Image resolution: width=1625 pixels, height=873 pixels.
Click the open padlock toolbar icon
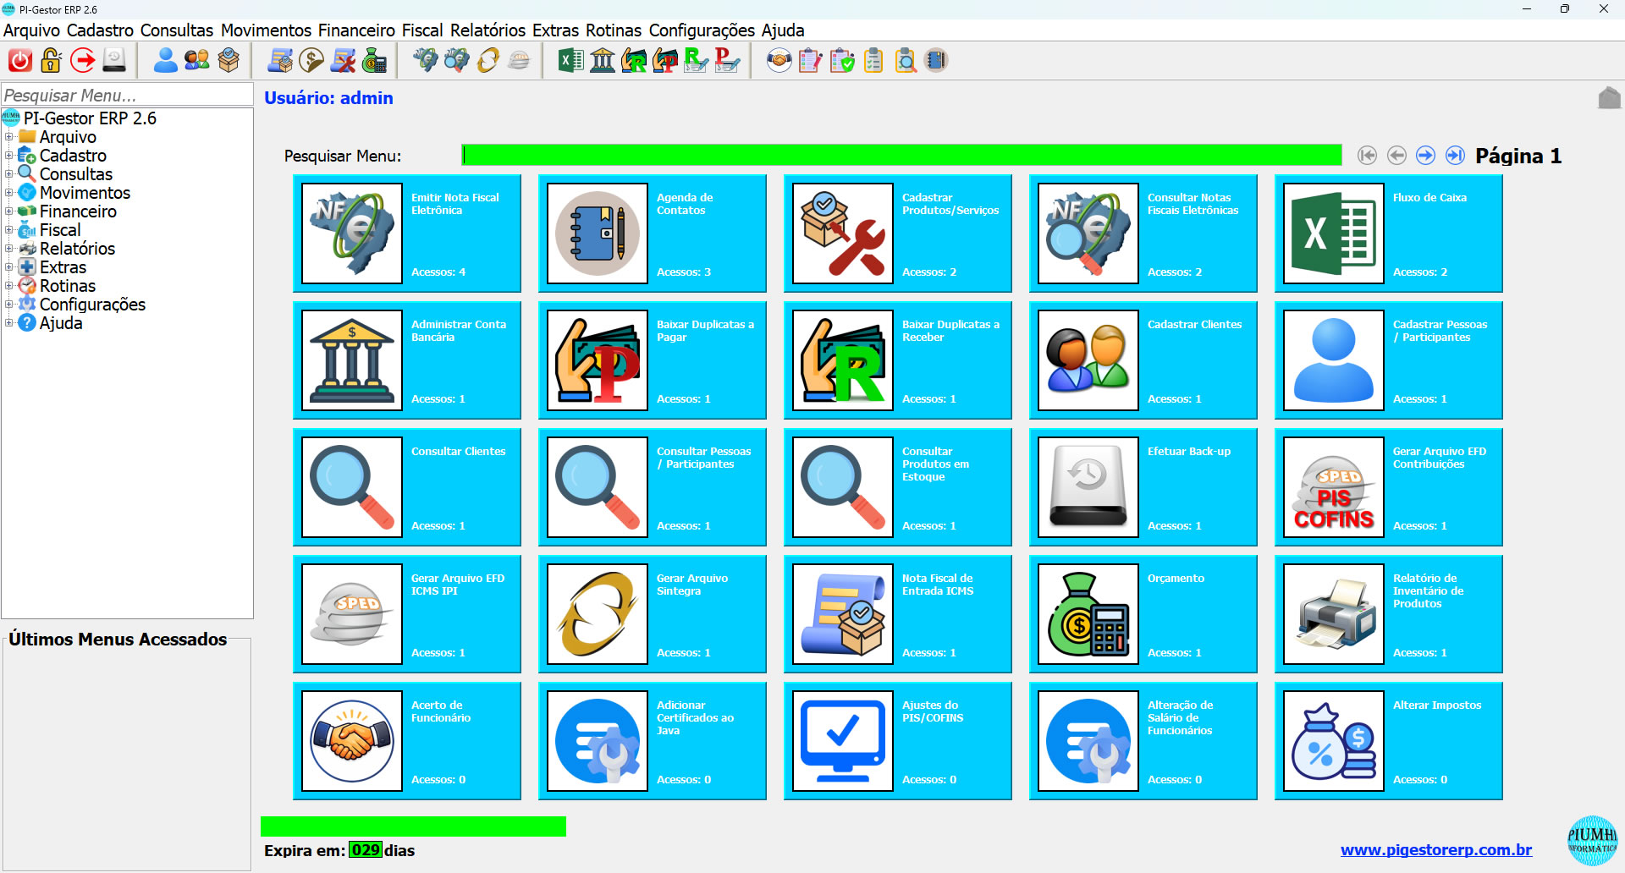pos(52,61)
